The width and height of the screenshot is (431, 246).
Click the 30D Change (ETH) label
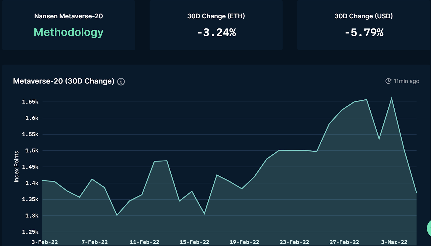pos(216,16)
